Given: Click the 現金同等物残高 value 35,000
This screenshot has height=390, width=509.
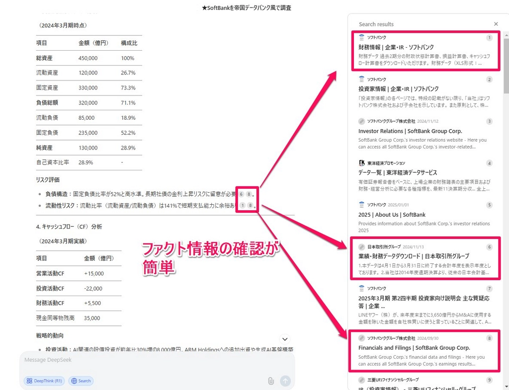Looking at the screenshot, I should pyautogui.click(x=92, y=318).
